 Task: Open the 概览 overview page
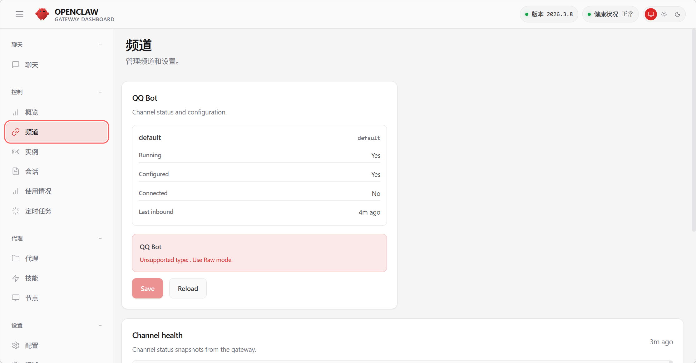(32, 112)
